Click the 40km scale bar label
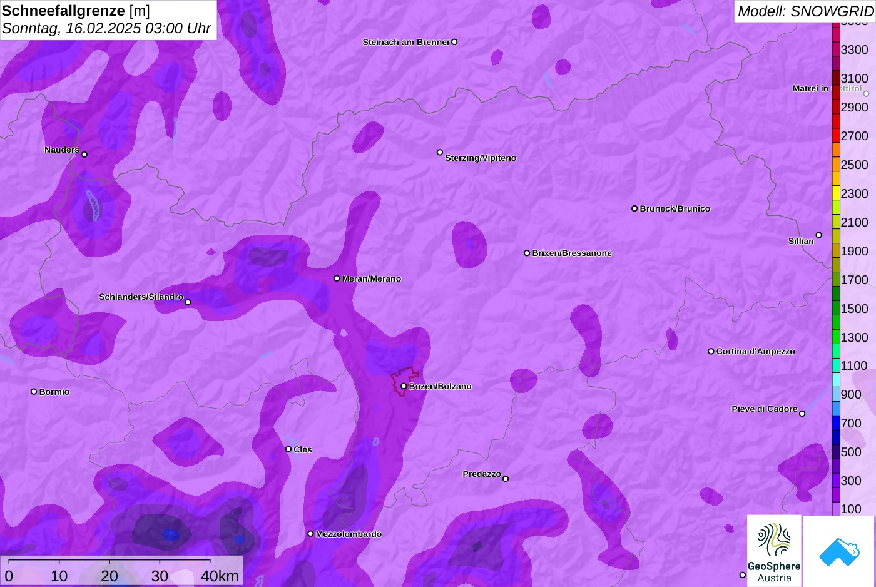The image size is (876, 587). tap(220, 576)
